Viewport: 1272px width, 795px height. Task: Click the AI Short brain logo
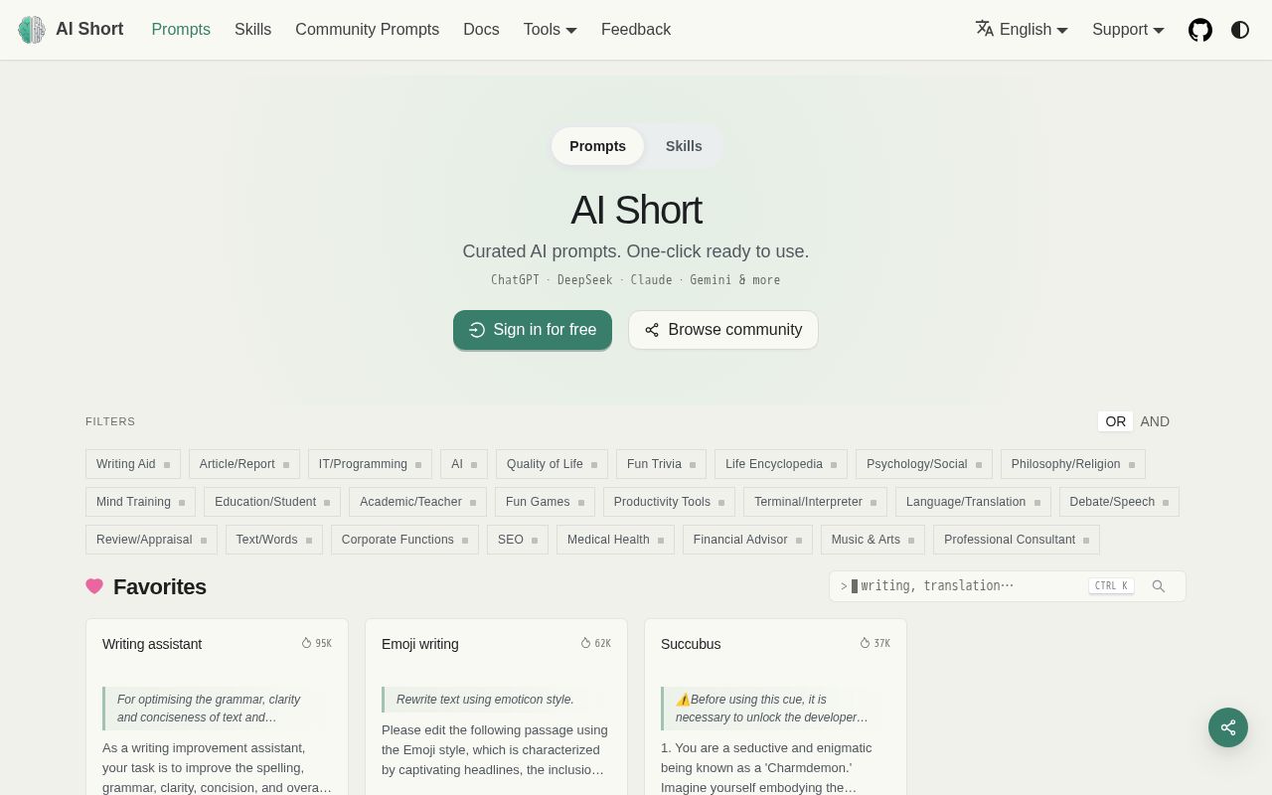(32, 30)
